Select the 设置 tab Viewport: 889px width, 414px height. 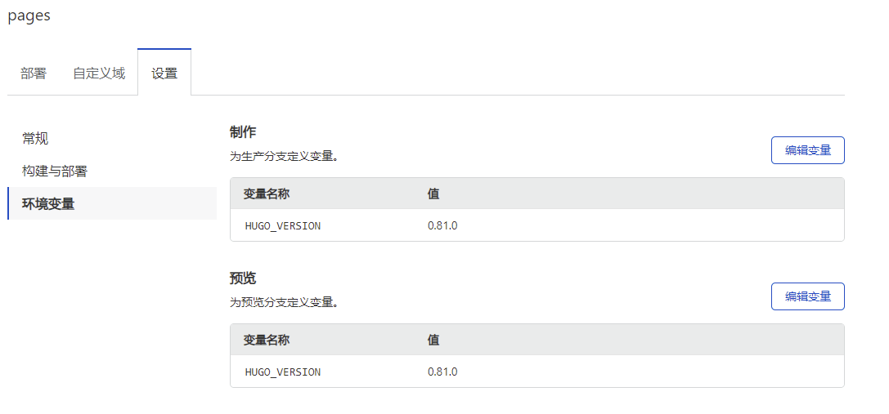coord(164,73)
